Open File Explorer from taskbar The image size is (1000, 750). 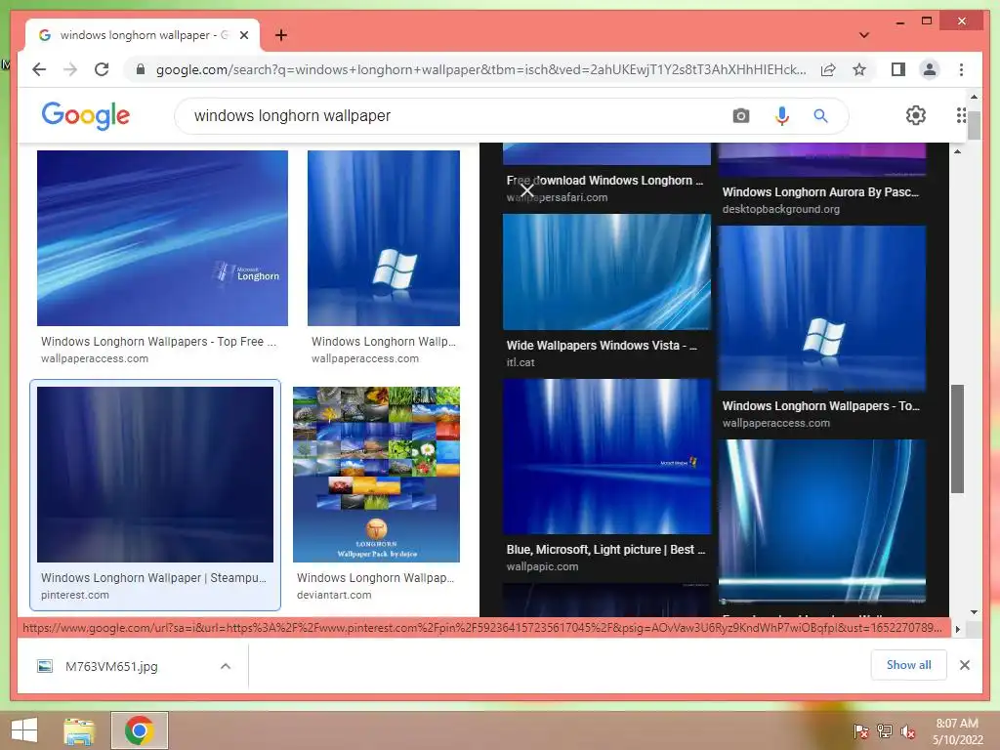point(80,730)
